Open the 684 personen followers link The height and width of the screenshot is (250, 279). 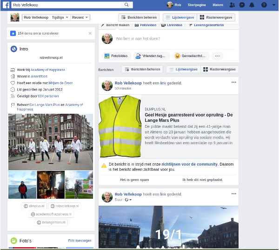coord(48,96)
